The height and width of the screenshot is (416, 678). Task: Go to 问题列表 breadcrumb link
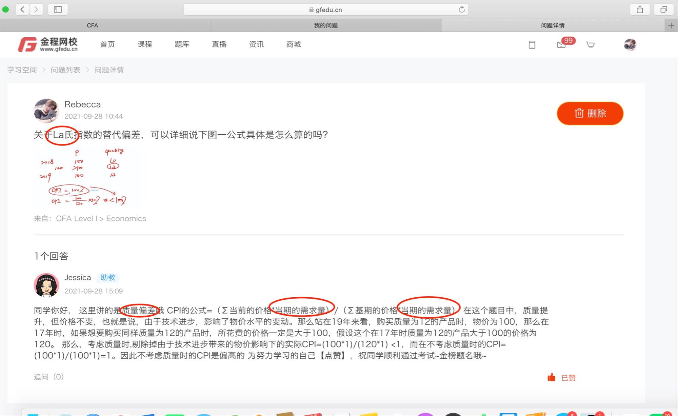pos(65,70)
